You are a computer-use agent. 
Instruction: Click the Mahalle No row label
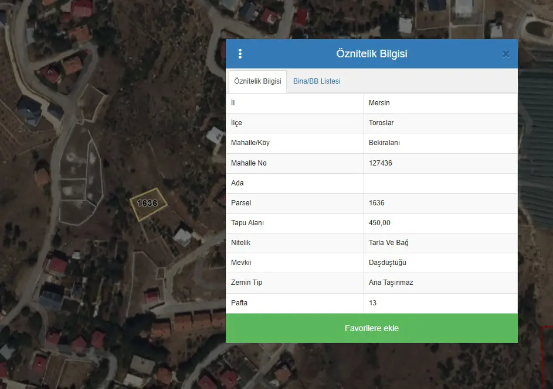(x=249, y=163)
